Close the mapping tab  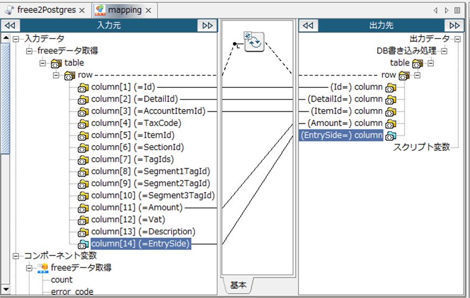[149, 11]
